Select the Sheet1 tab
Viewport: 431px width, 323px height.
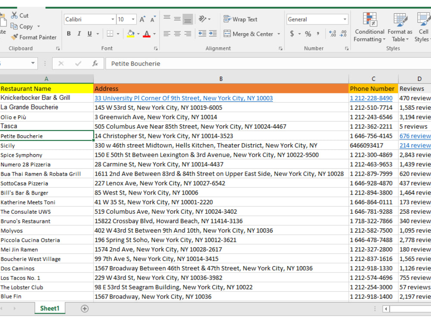50,308
